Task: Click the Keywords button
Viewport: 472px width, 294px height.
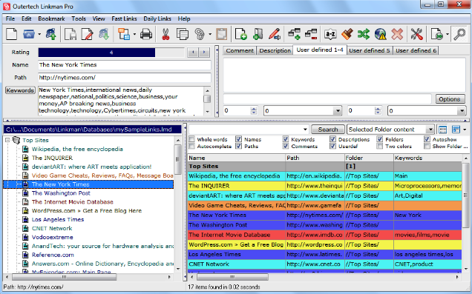Action: [x=21, y=90]
